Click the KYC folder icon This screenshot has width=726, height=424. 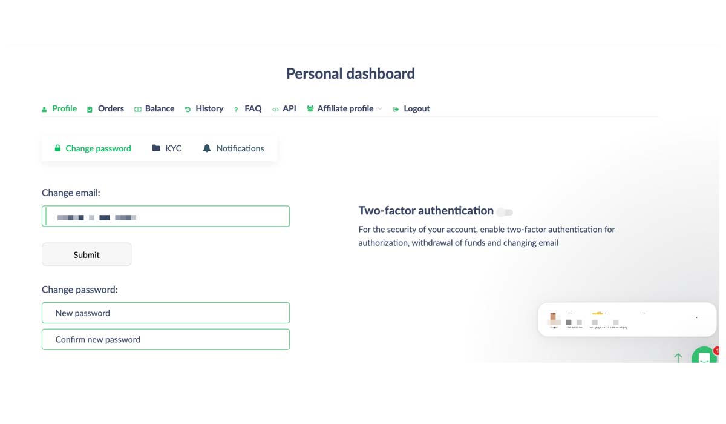click(x=156, y=148)
